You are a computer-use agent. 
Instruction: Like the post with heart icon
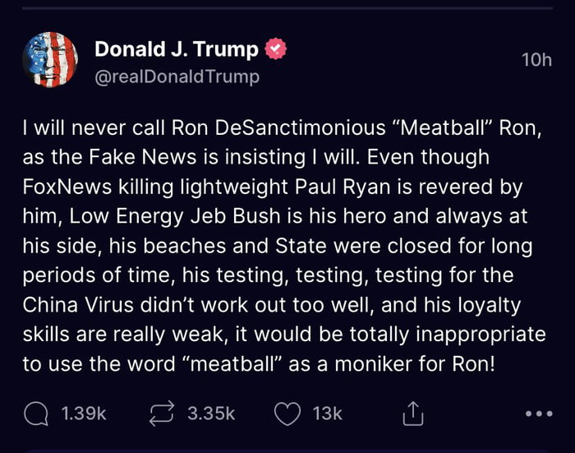pyautogui.click(x=287, y=414)
